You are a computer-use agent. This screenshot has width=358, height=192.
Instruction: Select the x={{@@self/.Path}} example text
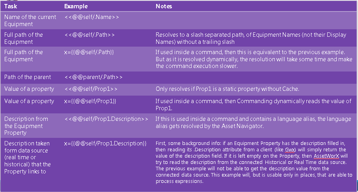(89, 52)
